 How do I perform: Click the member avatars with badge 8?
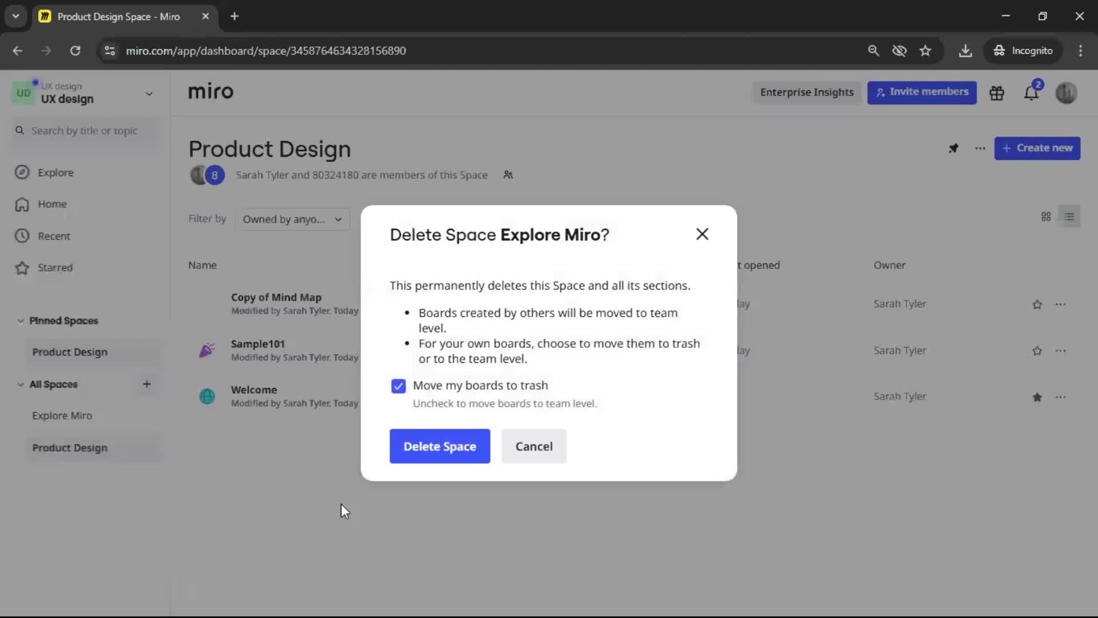click(207, 175)
